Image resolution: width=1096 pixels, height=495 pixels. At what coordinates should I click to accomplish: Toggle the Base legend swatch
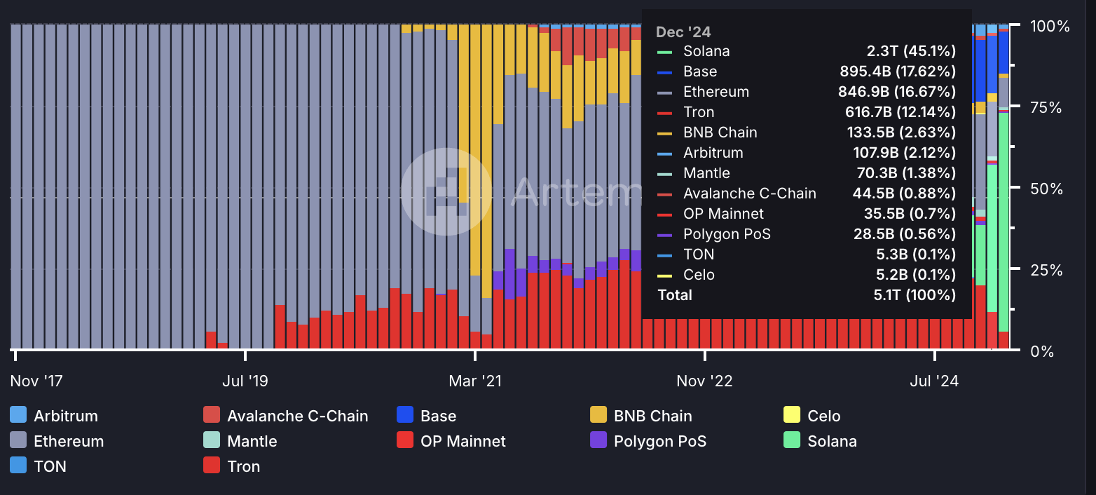[405, 415]
